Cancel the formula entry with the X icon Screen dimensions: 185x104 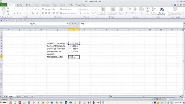73,24
